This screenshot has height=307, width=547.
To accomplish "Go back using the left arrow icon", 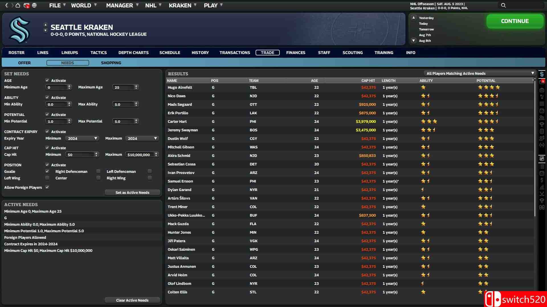I will coord(7,5).
